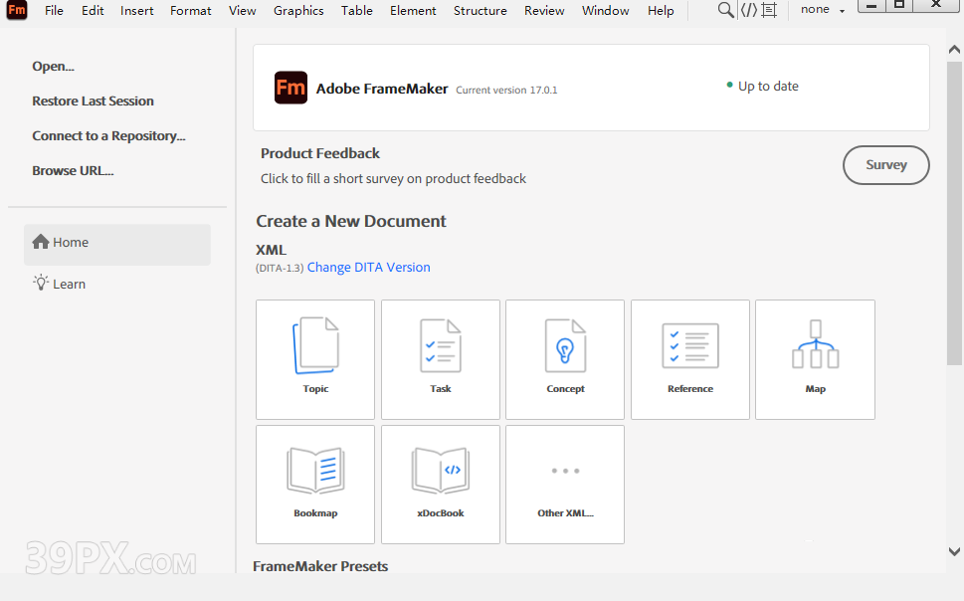Open the Table menu
Viewport: 964px width, 601px height.
[x=357, y=11]
